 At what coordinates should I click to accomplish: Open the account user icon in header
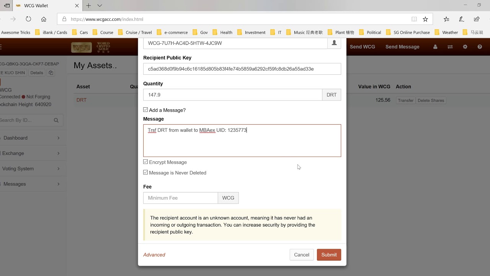pyautogui.click(x=435, y=47)
